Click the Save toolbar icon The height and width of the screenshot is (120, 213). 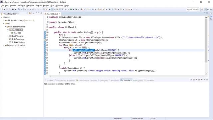[7, 9]
